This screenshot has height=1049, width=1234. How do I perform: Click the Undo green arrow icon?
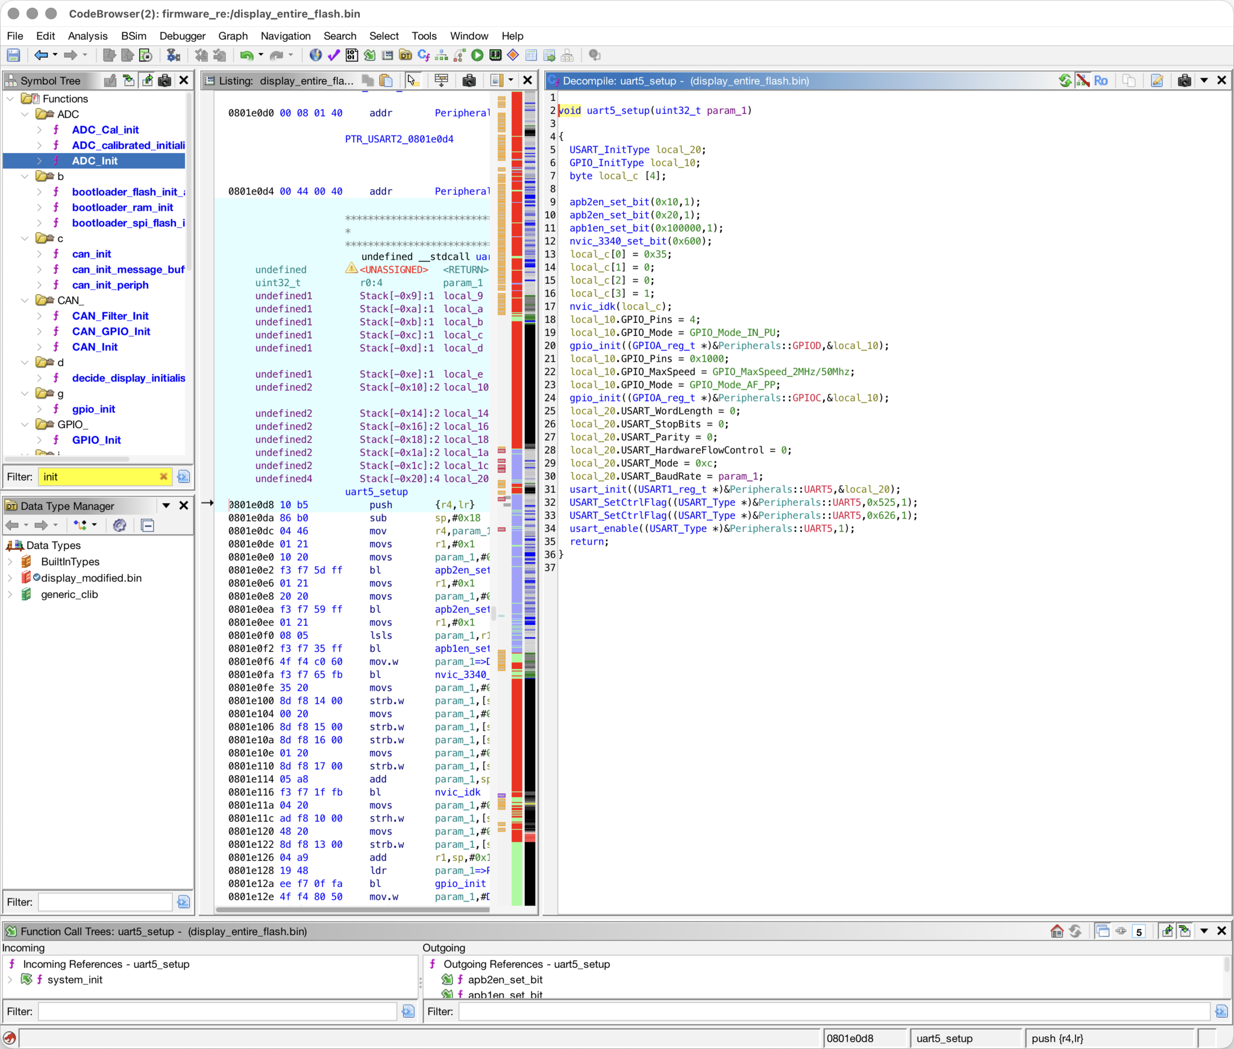pos(246,55)
